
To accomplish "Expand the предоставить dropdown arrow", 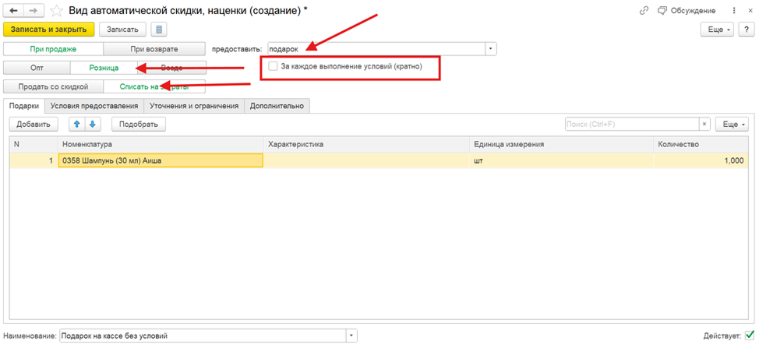I will click(491, 49).
